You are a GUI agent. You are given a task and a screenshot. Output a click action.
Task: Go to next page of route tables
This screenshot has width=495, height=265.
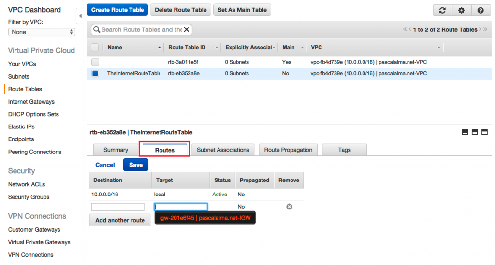pos(480,29)
